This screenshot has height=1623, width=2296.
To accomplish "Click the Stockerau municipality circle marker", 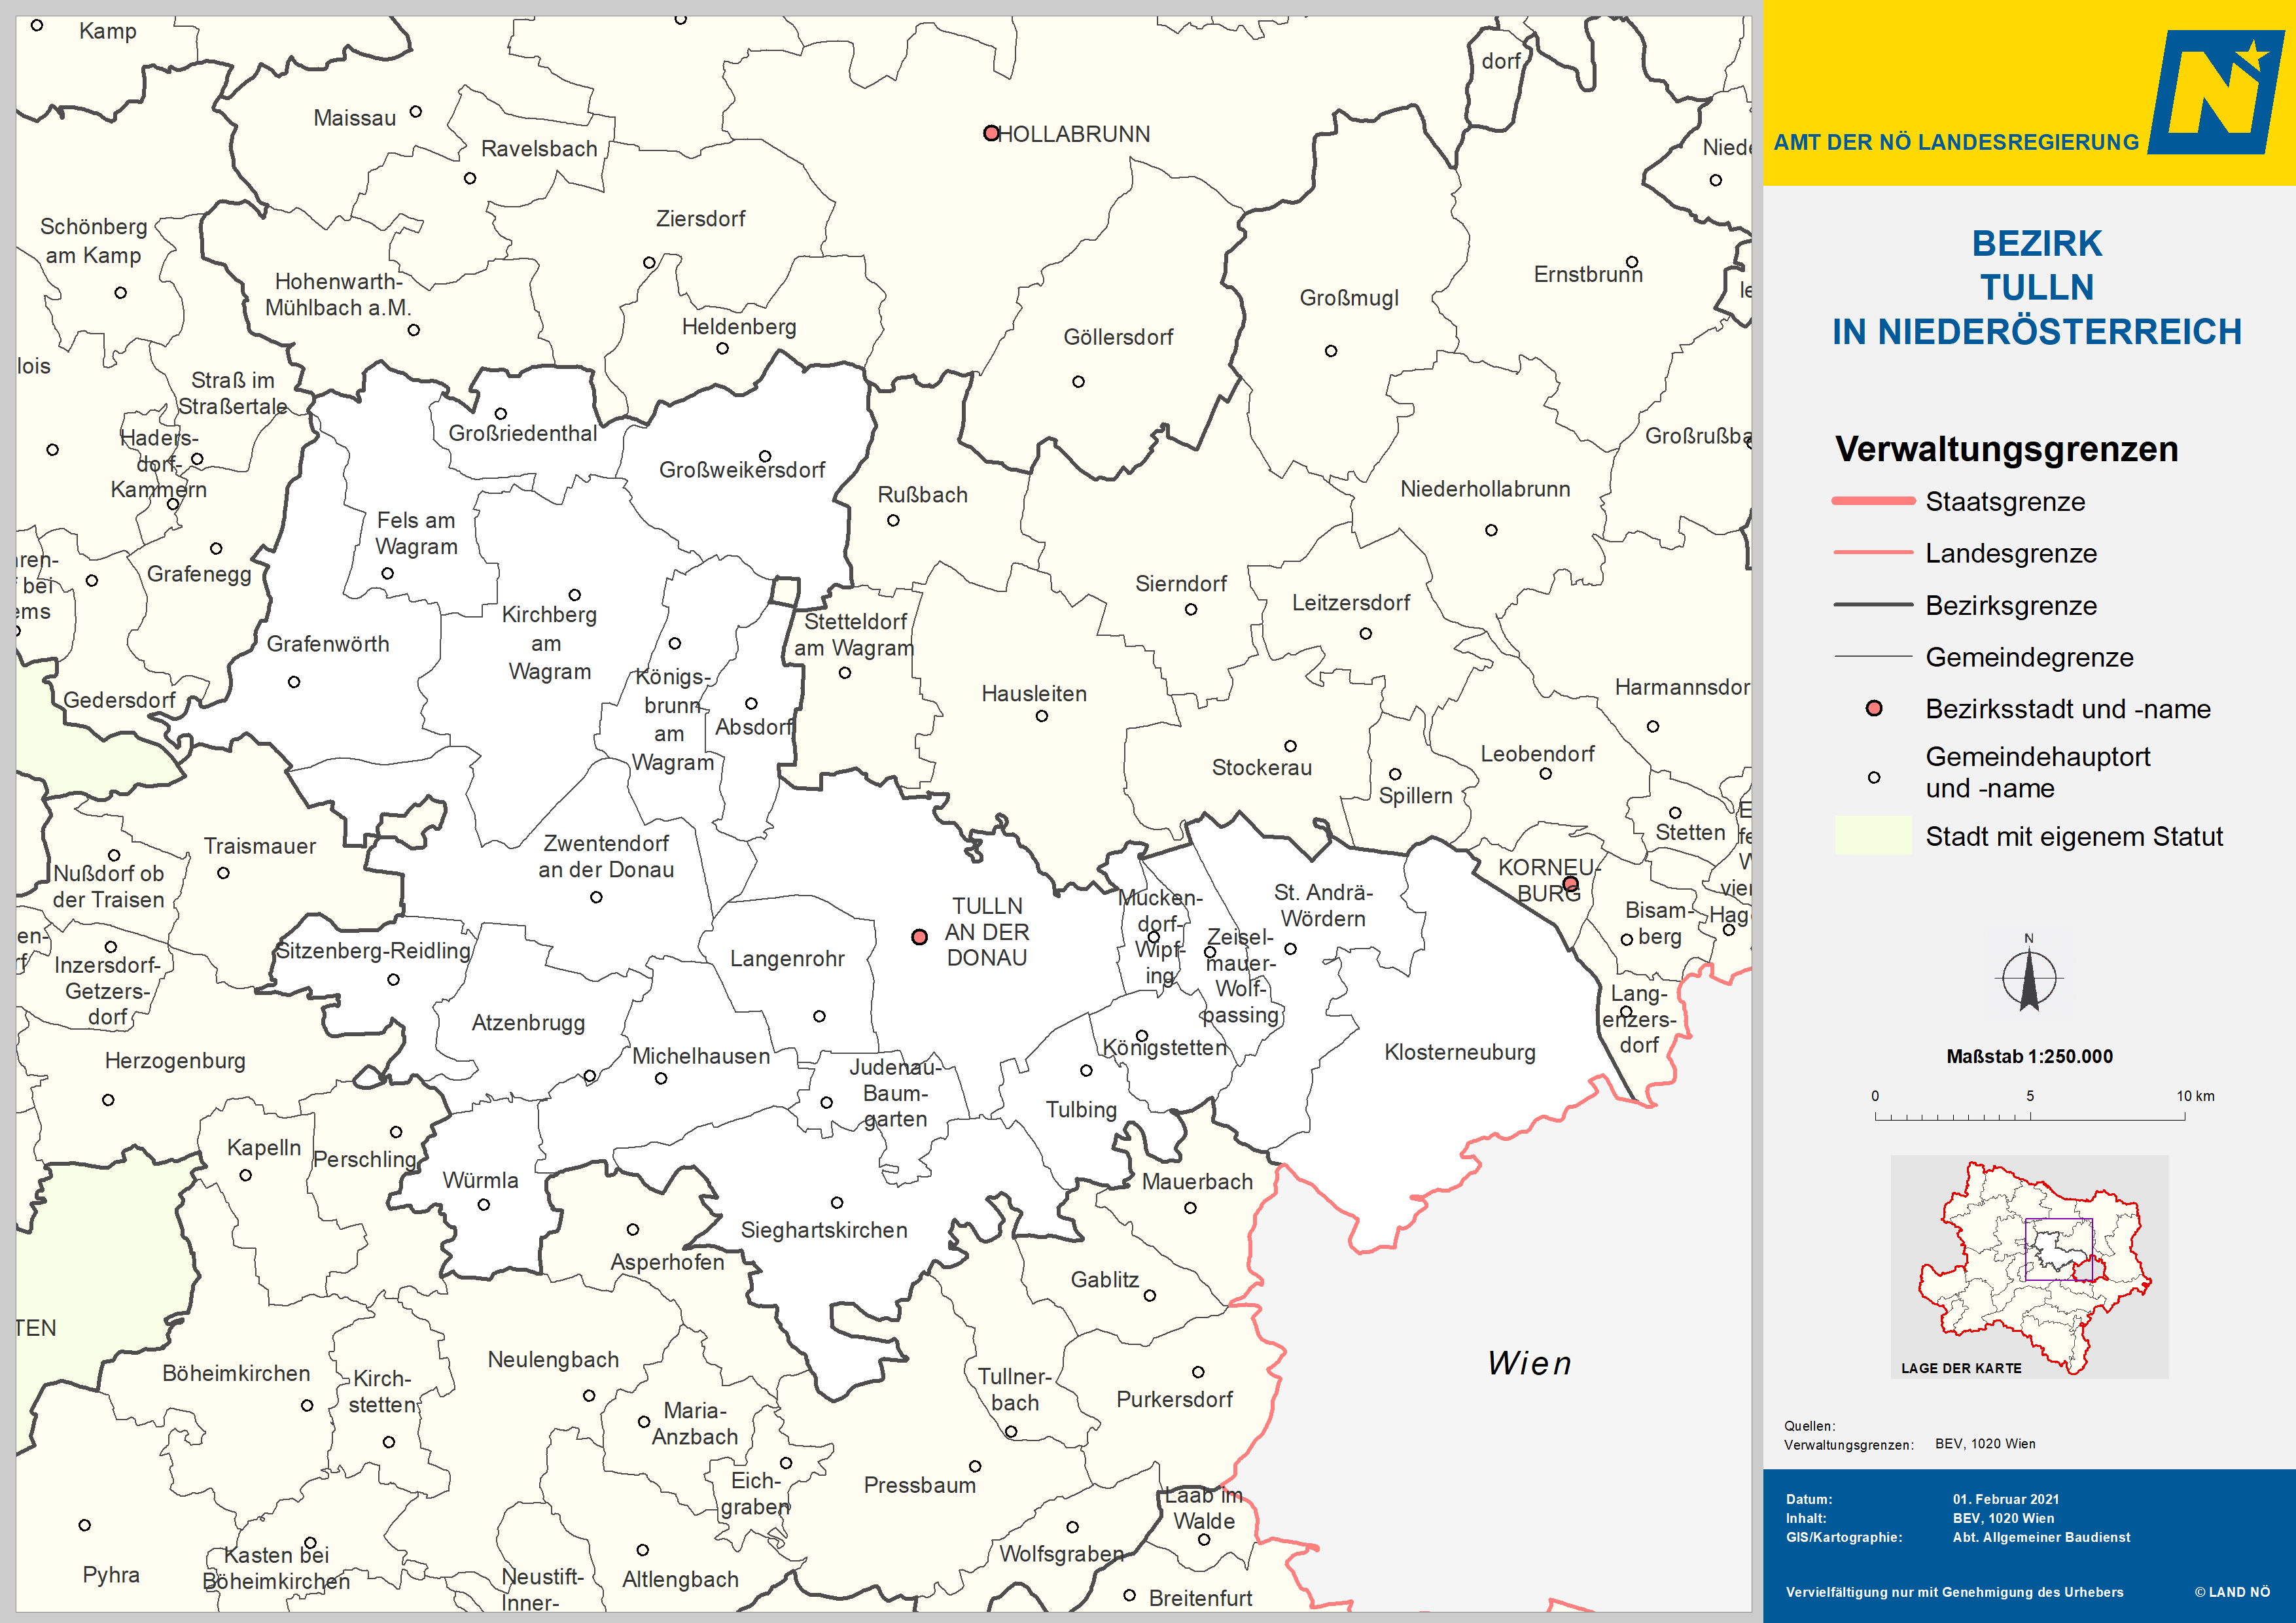I will click(1290, 746).
